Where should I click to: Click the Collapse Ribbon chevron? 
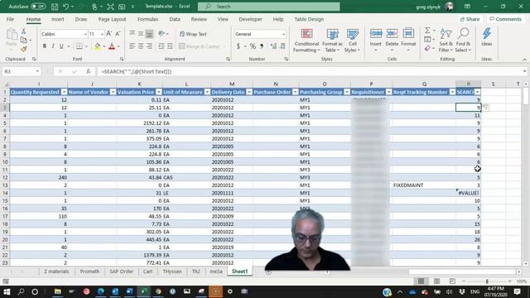tap(524, 59)
